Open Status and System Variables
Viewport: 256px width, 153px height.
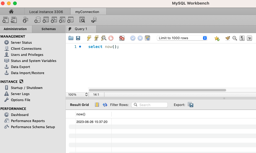(33, 61)
